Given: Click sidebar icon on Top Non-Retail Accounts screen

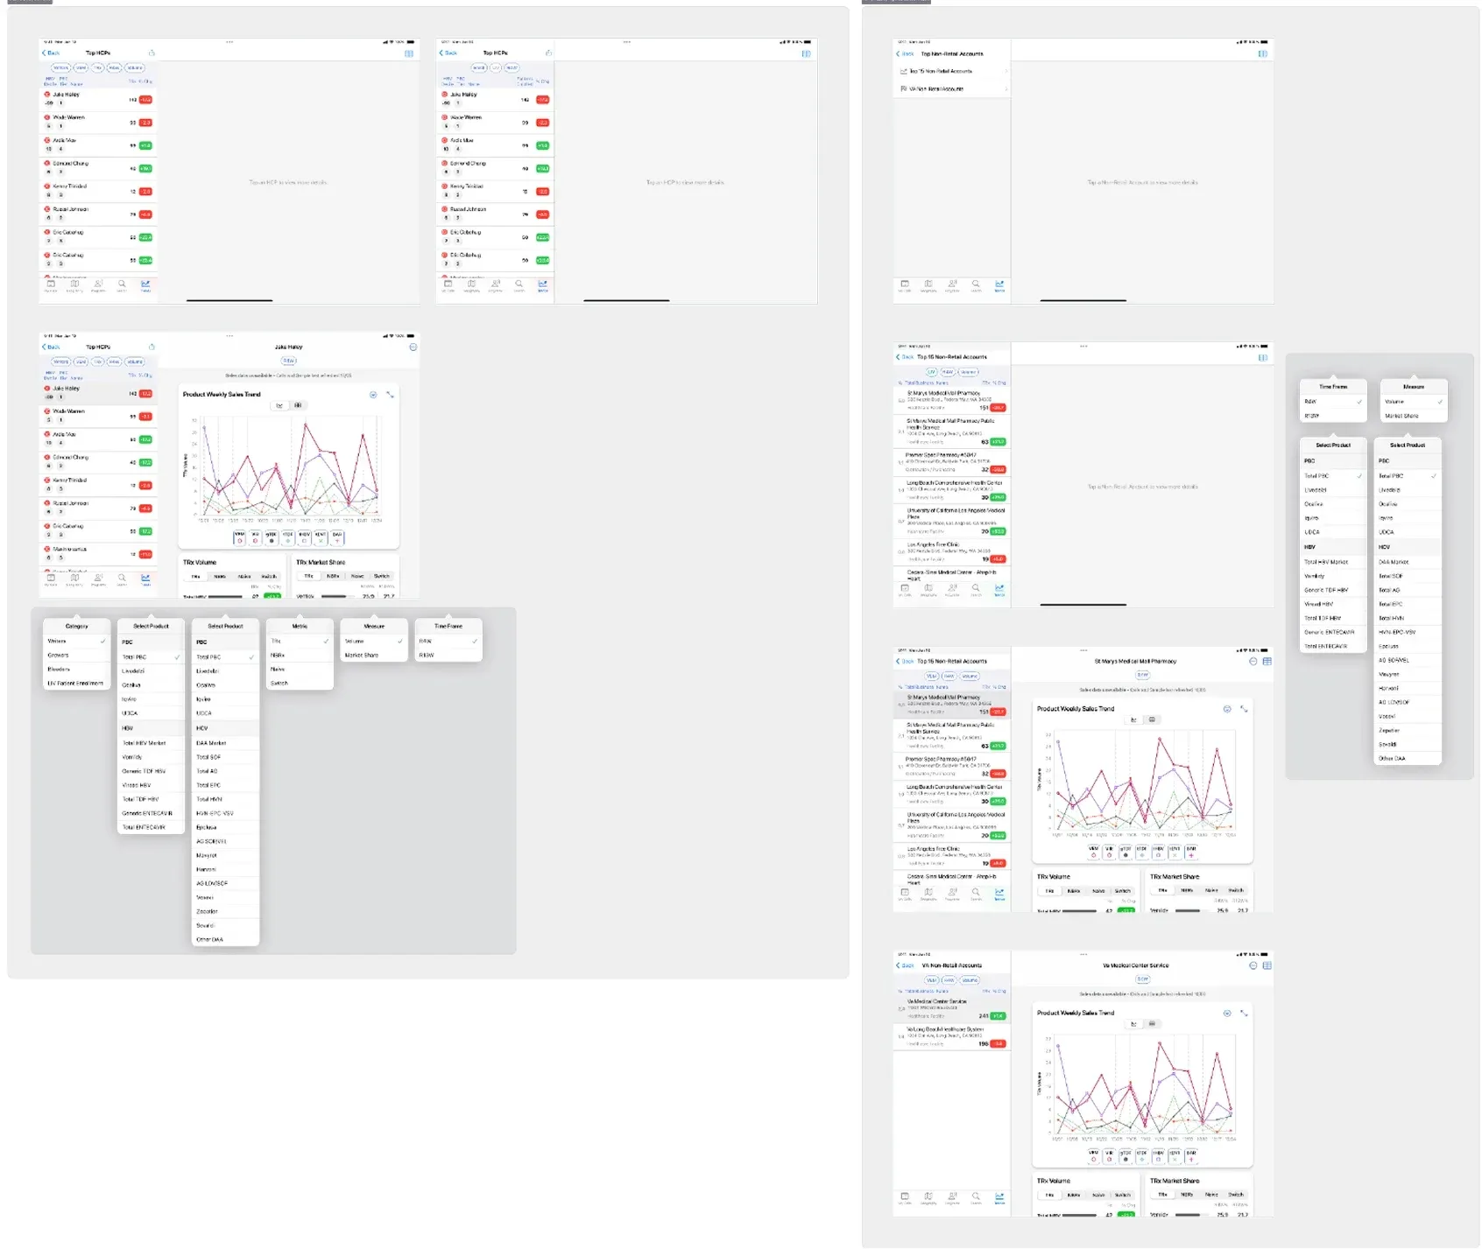Looking at the screenshot, I should pyautogui.click(x=1262, y=53).
